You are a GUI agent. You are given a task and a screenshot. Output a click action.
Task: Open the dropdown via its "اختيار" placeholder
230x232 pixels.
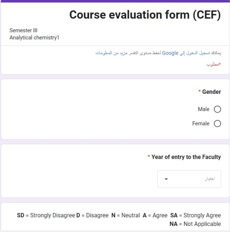coord(210,179)
